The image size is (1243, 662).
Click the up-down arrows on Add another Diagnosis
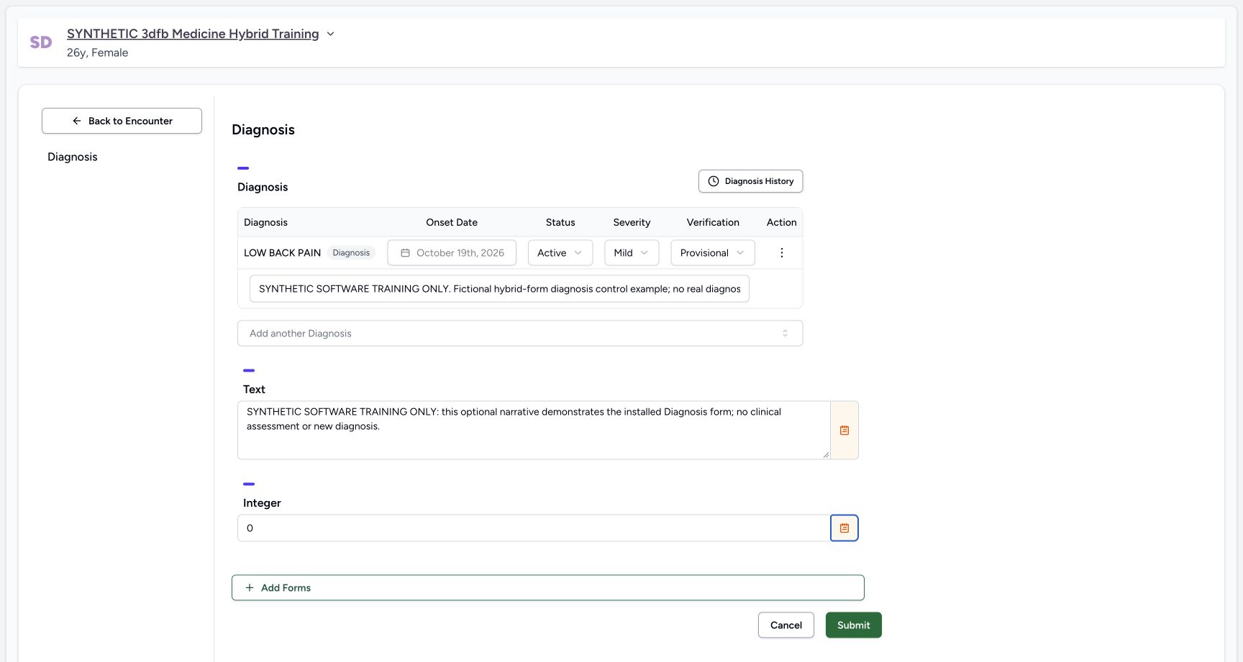(x=785, y=334)
